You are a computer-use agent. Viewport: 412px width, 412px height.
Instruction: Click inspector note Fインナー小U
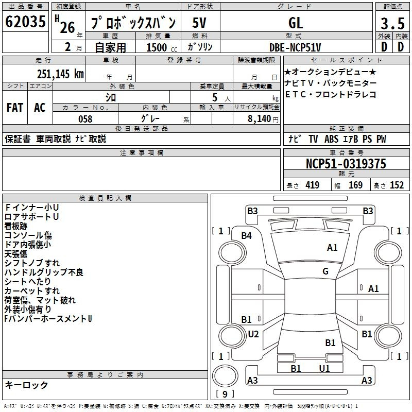(x=31, y=208)
